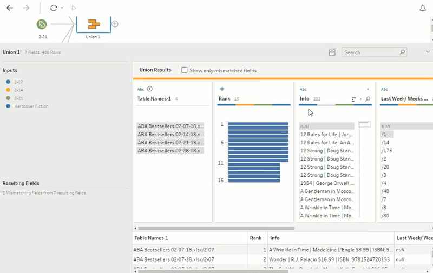Select the Union 1 step icon
This screenshot has height=273, width=433.
pos(94,24)
